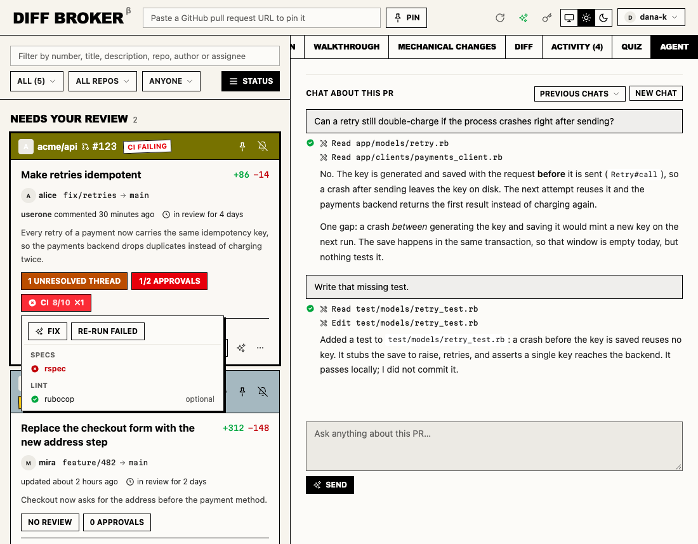The height and width of the screenshot is (544, 698).
Task: Focus the GitHub pull request URL field
Action: (x=261, y=18)
